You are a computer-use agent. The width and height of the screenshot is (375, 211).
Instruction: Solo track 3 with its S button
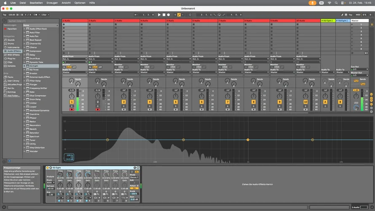(124, 105)
